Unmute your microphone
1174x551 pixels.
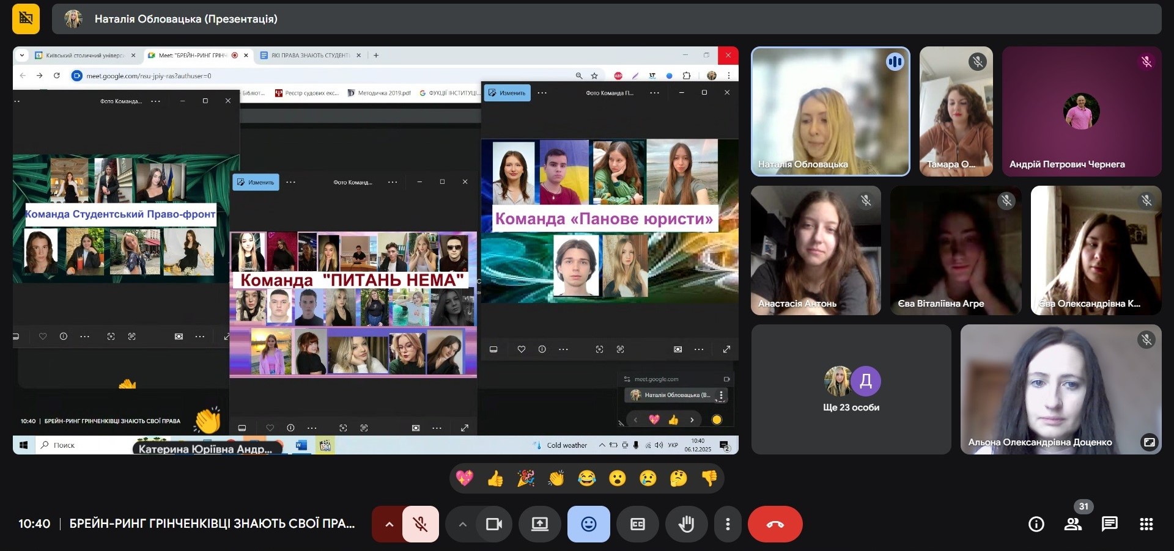pyautogui.click(x=420, y=524)
